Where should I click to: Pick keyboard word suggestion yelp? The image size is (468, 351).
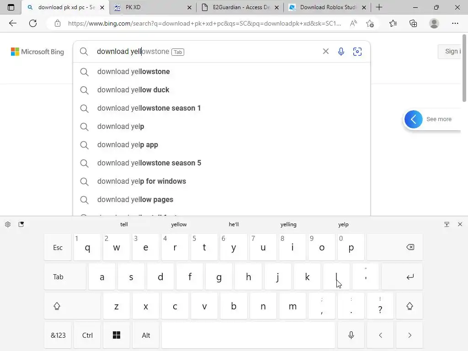(343, 224)
